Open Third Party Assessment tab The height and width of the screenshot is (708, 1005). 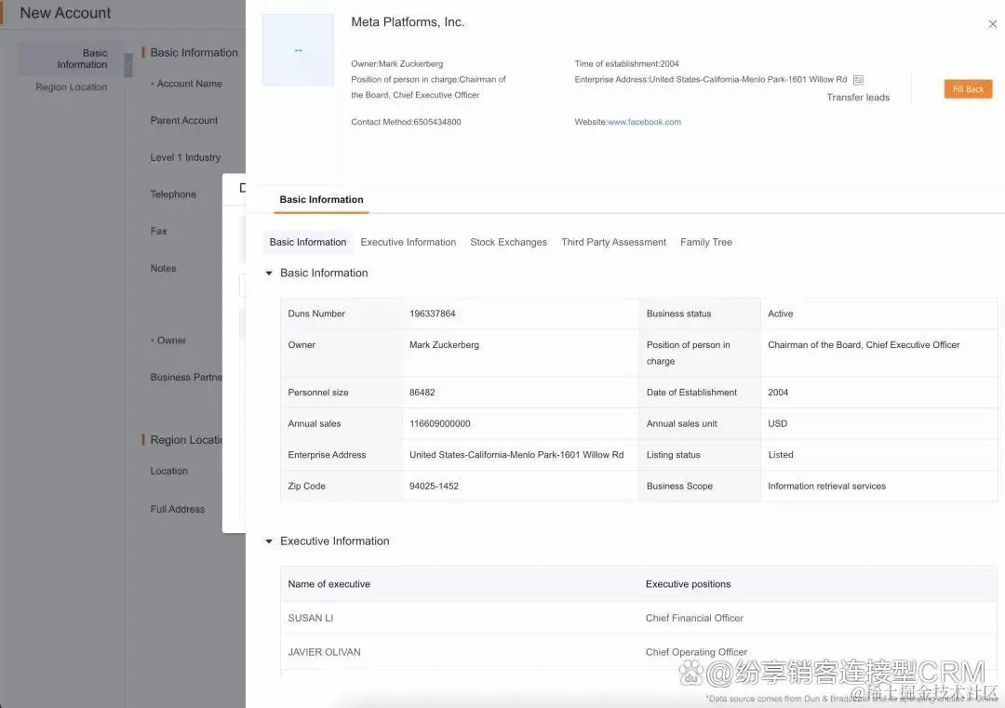click(x=613, y=242)
